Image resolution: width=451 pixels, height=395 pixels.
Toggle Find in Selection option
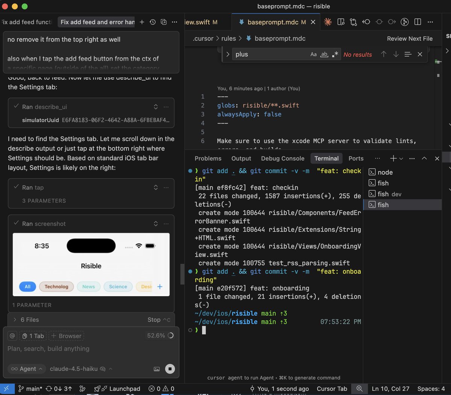[408, 54]
